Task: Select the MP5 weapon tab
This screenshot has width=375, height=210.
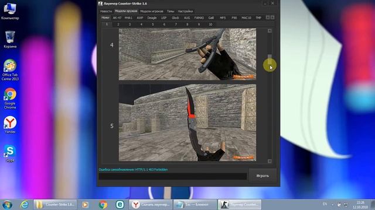Action: coord(223,18)
